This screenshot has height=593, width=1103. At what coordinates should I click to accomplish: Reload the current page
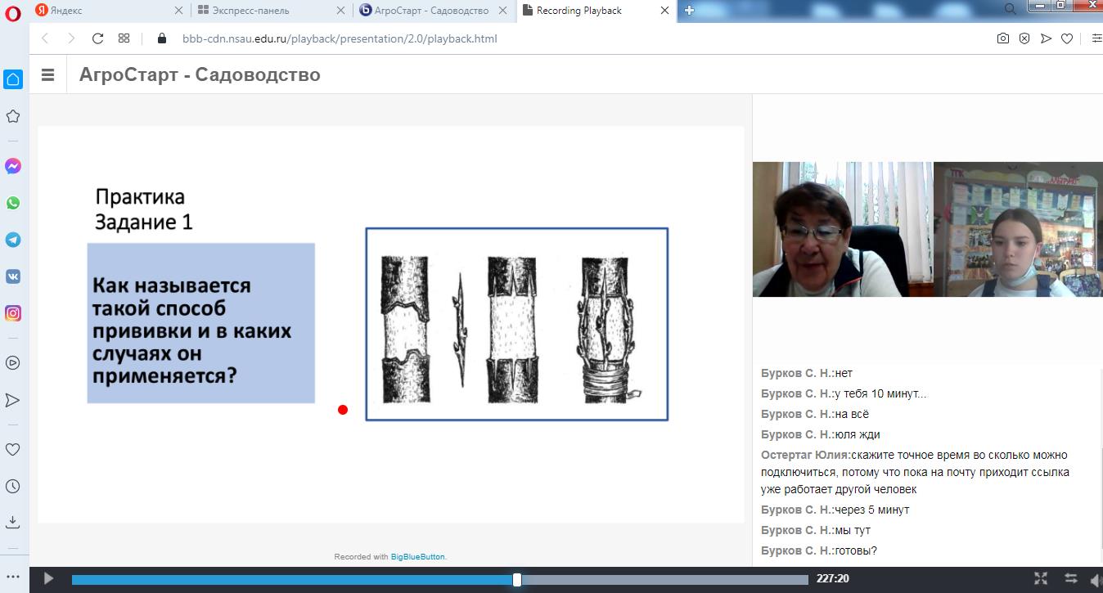(97, 38)
